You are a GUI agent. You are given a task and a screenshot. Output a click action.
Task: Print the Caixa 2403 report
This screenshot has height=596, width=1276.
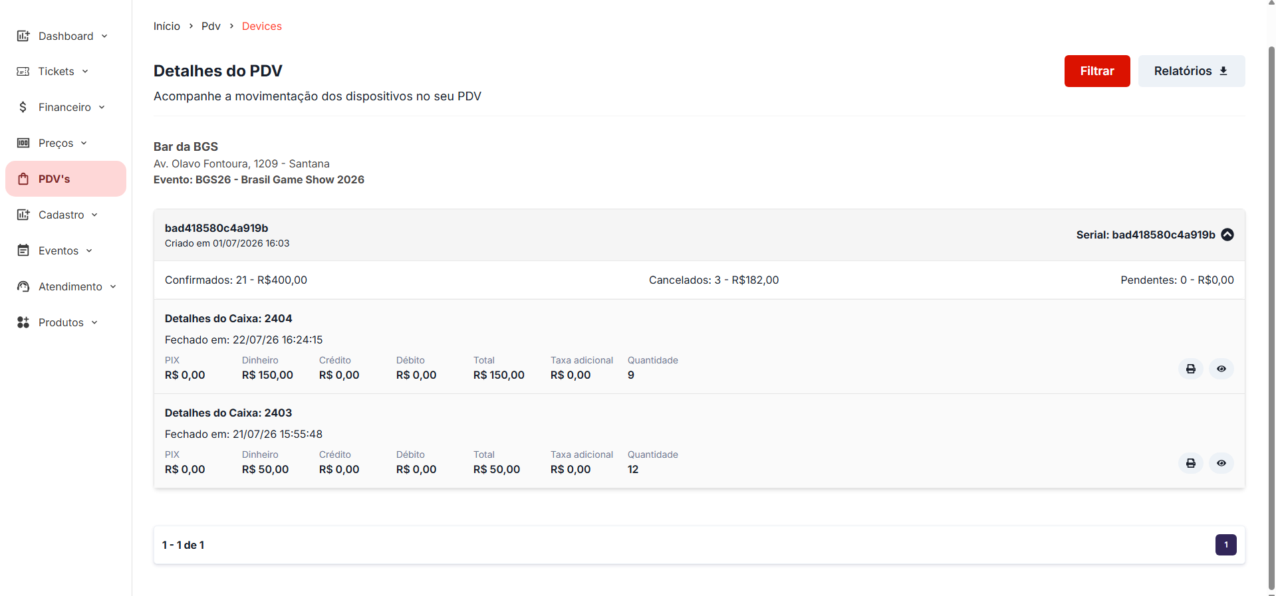tap(1190, 463)
